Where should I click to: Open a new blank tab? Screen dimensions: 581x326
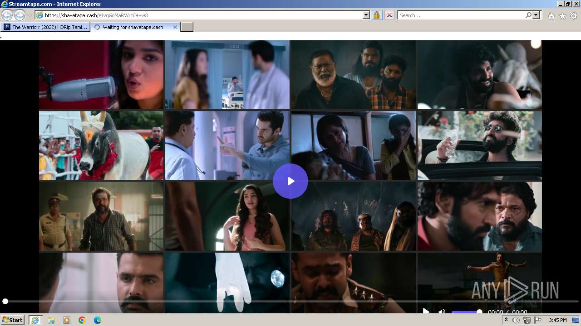pyautogui.click(x=187, y=27)
